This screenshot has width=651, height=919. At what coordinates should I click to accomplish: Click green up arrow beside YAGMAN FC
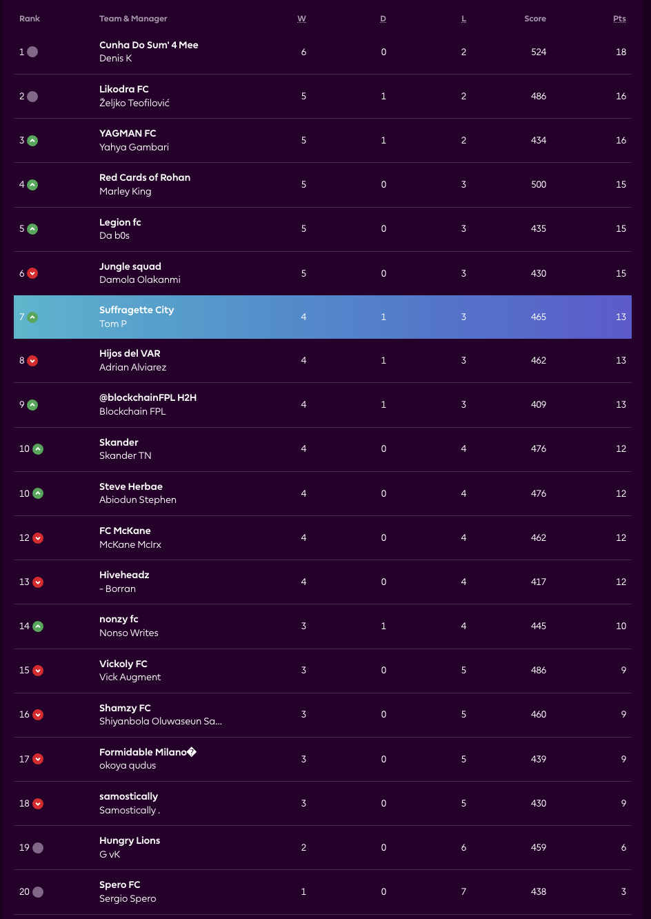click(x=32, y=141)
